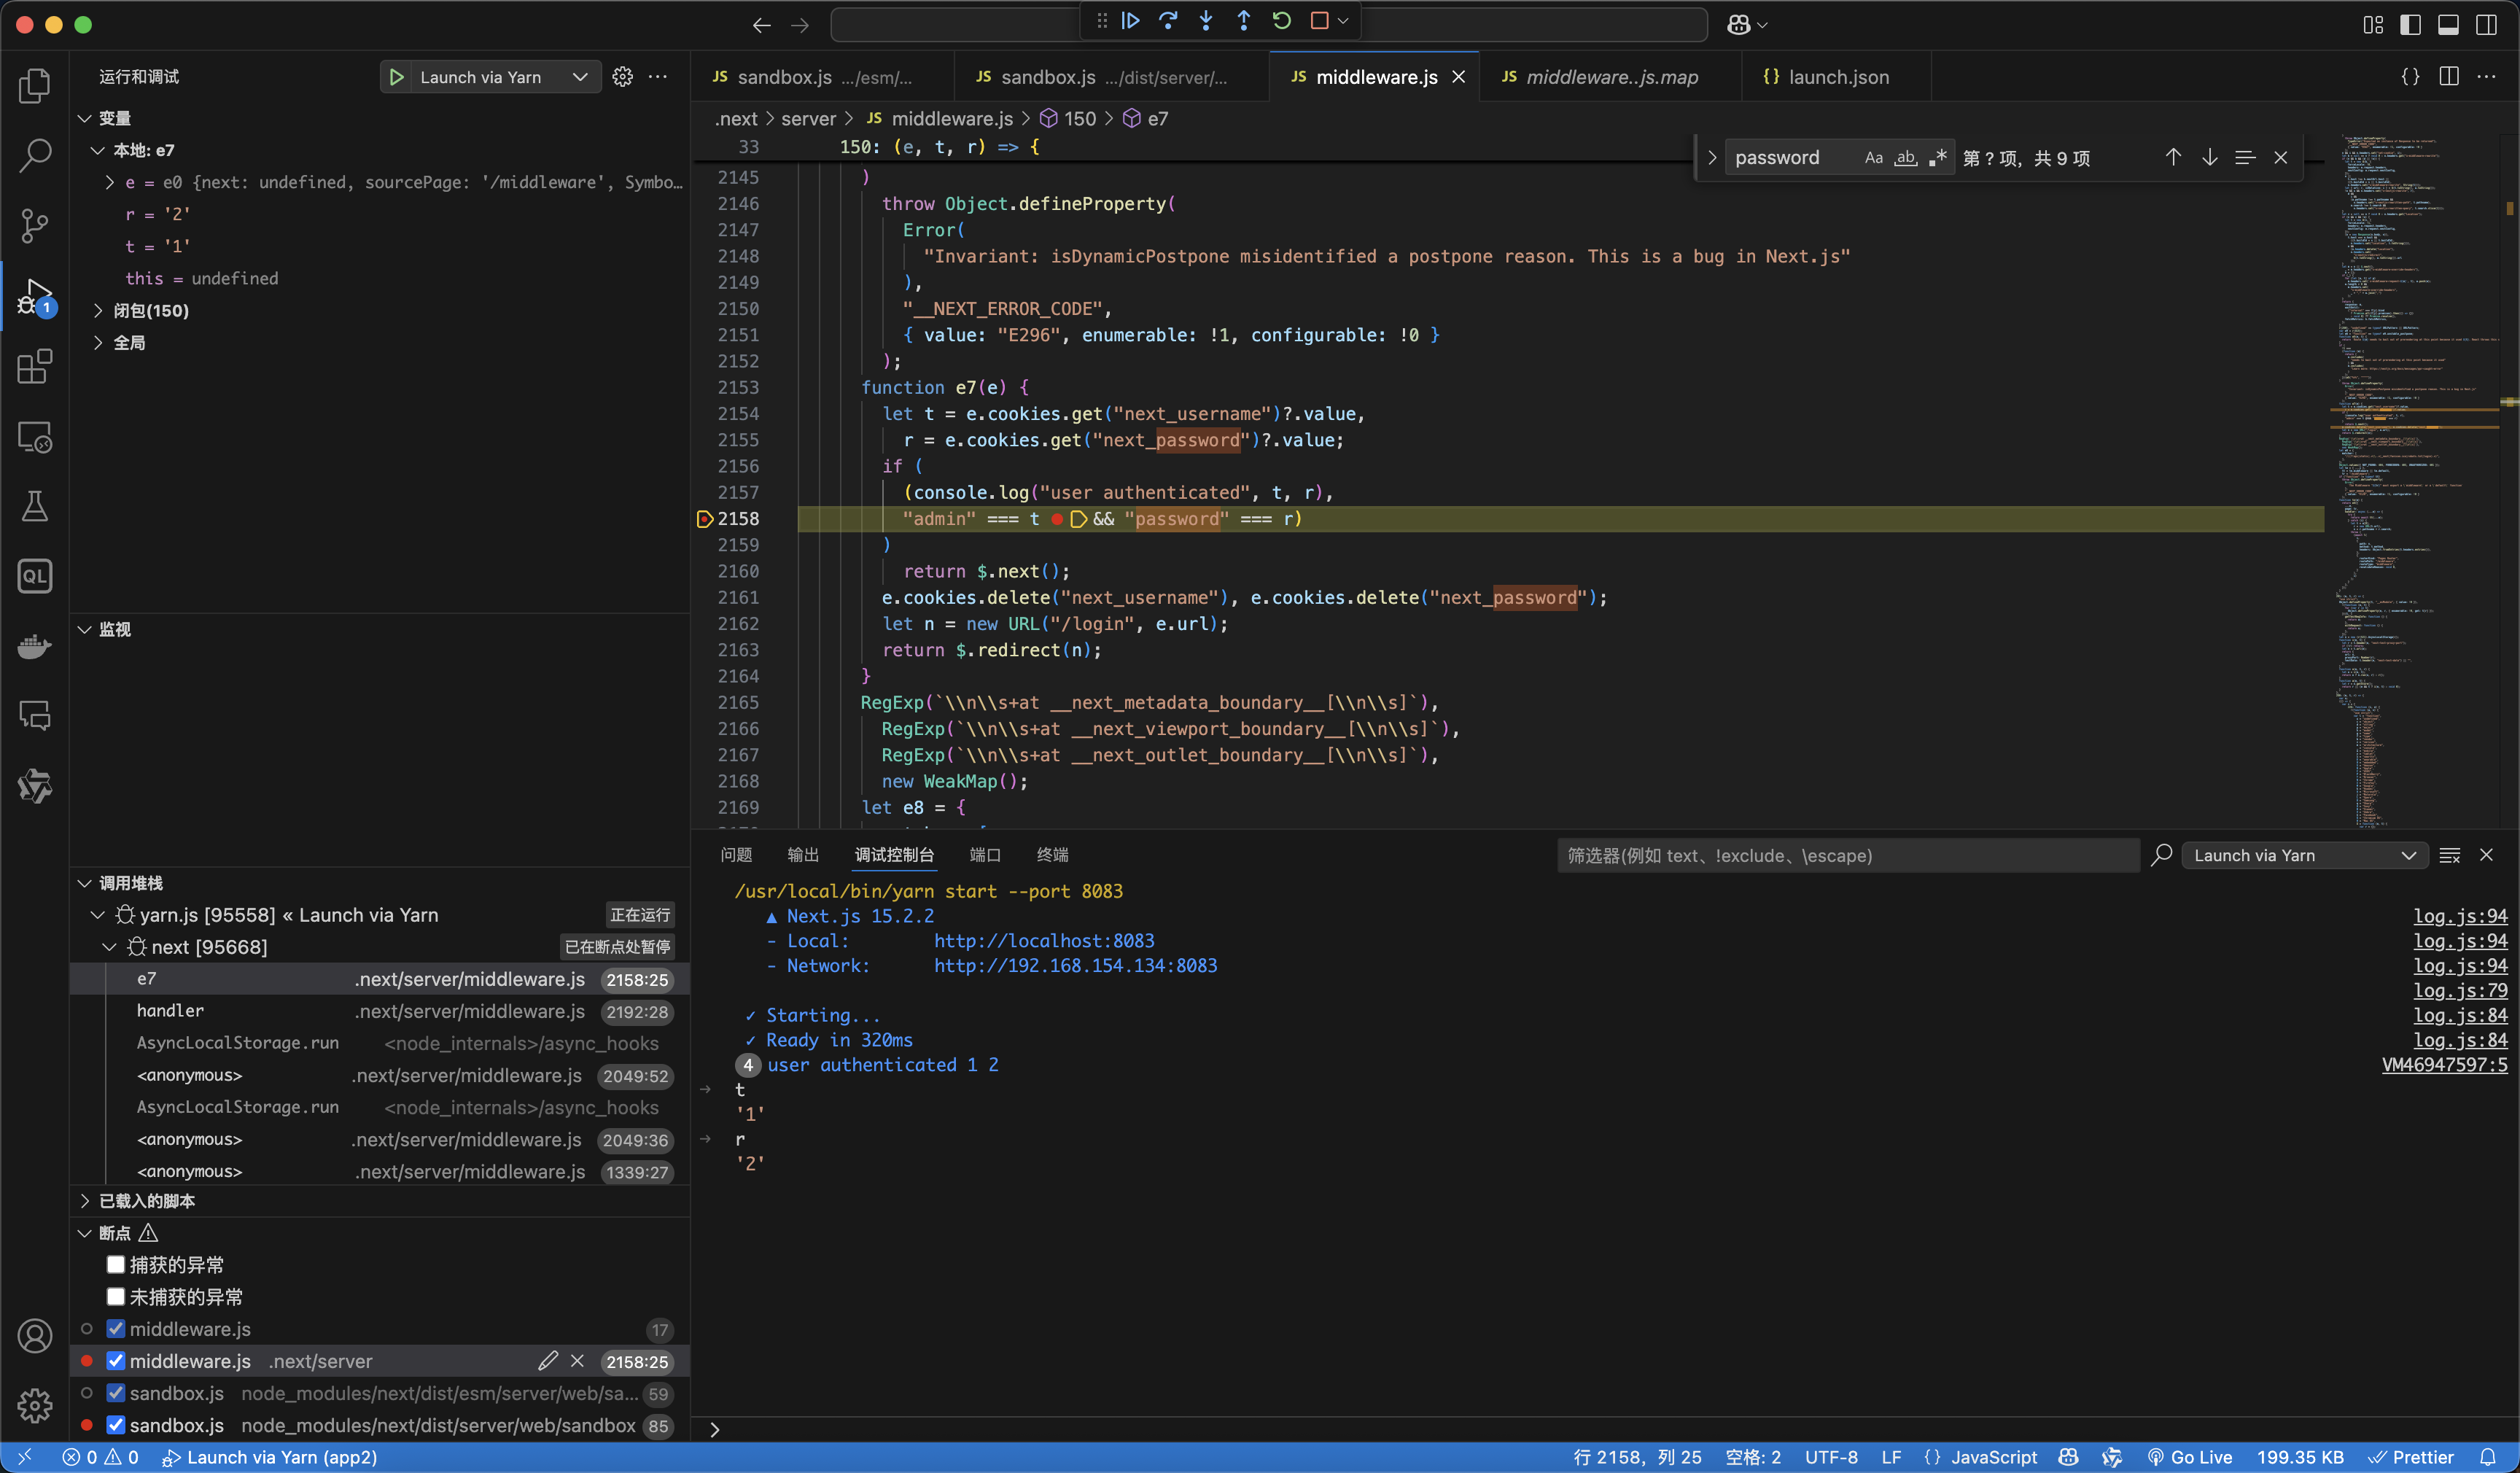Screen dimensions: 2520x1473
Task: Enable the caught exceptions checkbox (捕获的异常)
Action: tap(116, 1265)
